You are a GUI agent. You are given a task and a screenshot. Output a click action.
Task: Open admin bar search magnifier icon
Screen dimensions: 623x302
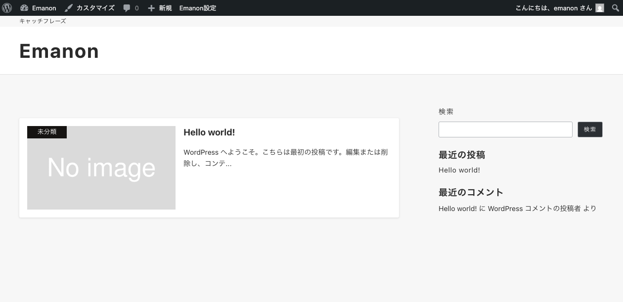pyautogui.click(x=615, y=8)
